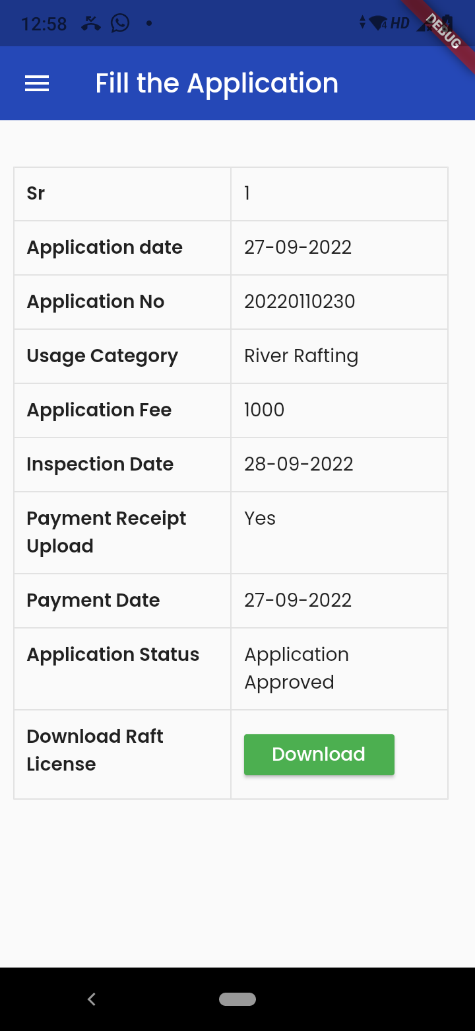Tap the Wi-Fi signal status icon
The height and width of the screenshot is (1031, 475).
click(x=378, y=24)
